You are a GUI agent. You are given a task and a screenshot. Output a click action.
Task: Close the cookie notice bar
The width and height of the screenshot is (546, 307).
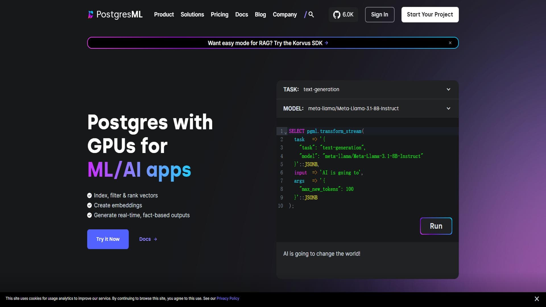click(537, 299)
